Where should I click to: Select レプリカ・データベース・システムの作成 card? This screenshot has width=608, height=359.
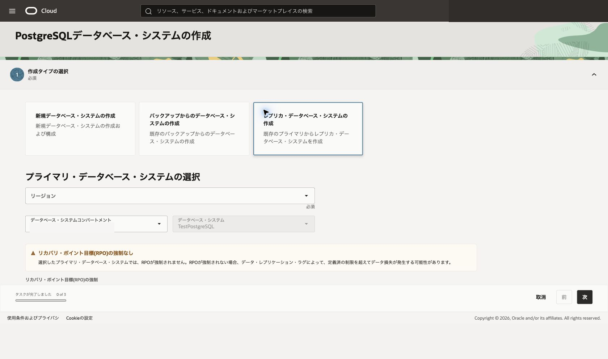[x=308, y=129]
